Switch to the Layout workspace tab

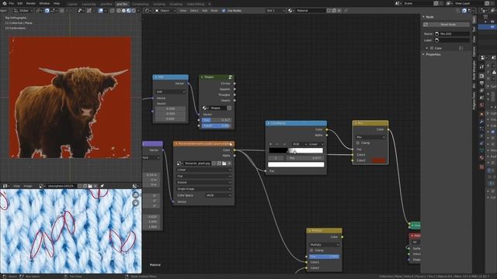[x=72, y=4]
